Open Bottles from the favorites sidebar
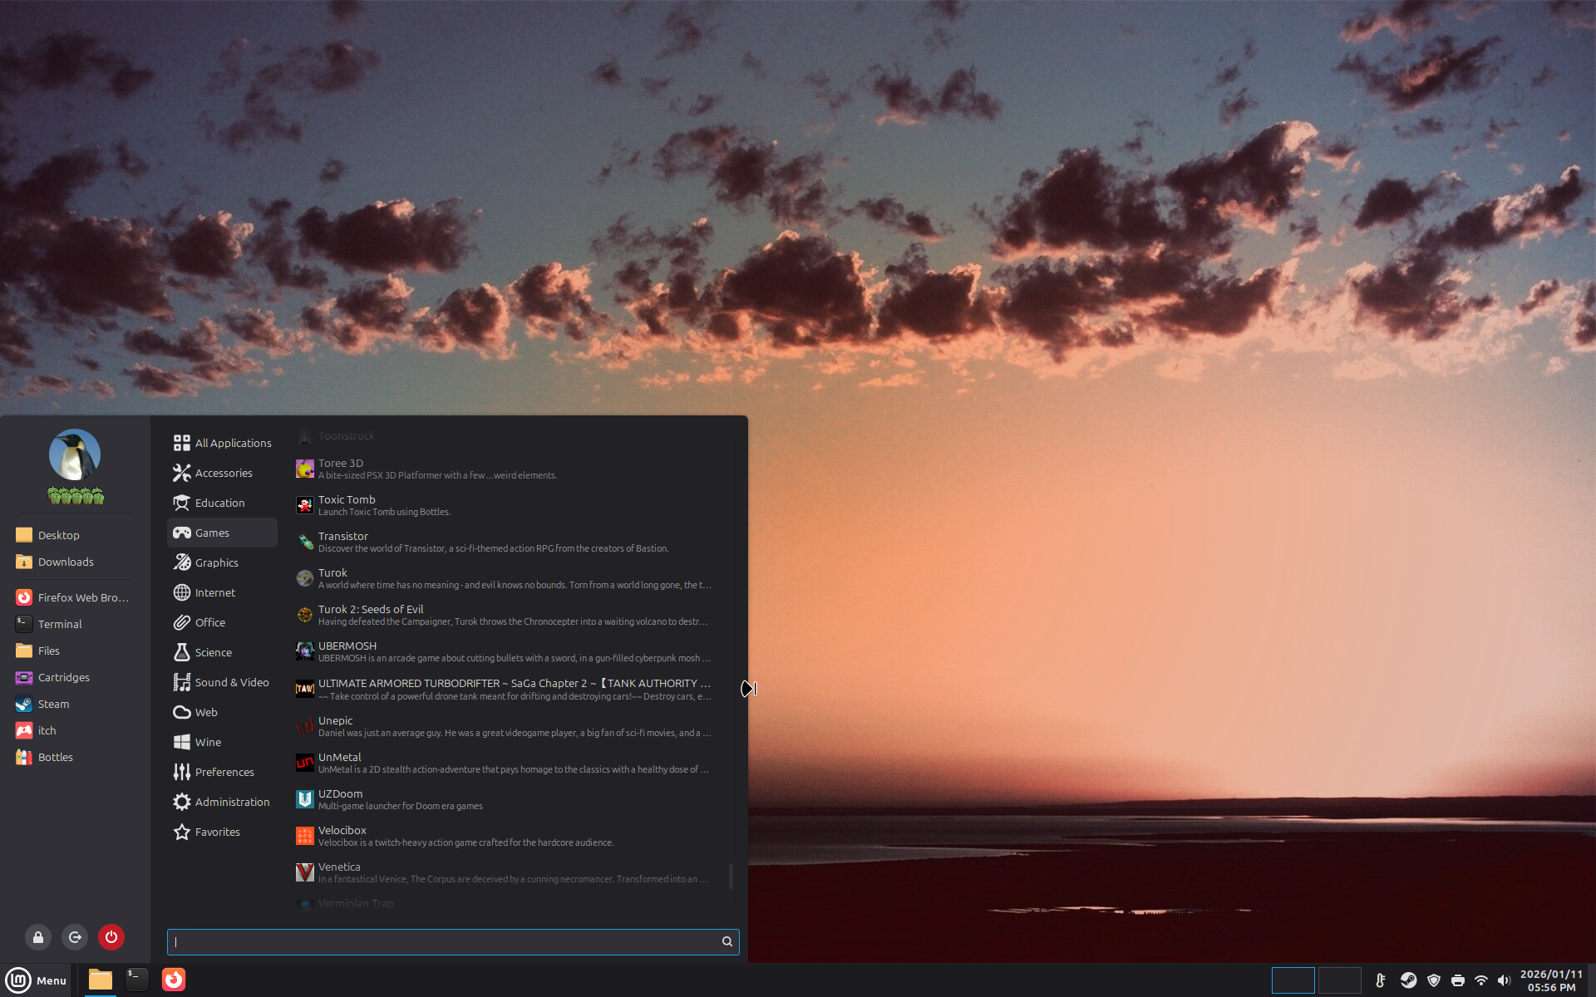Image resolution: width=1596 pixels, height=997 pixels. 55,757
